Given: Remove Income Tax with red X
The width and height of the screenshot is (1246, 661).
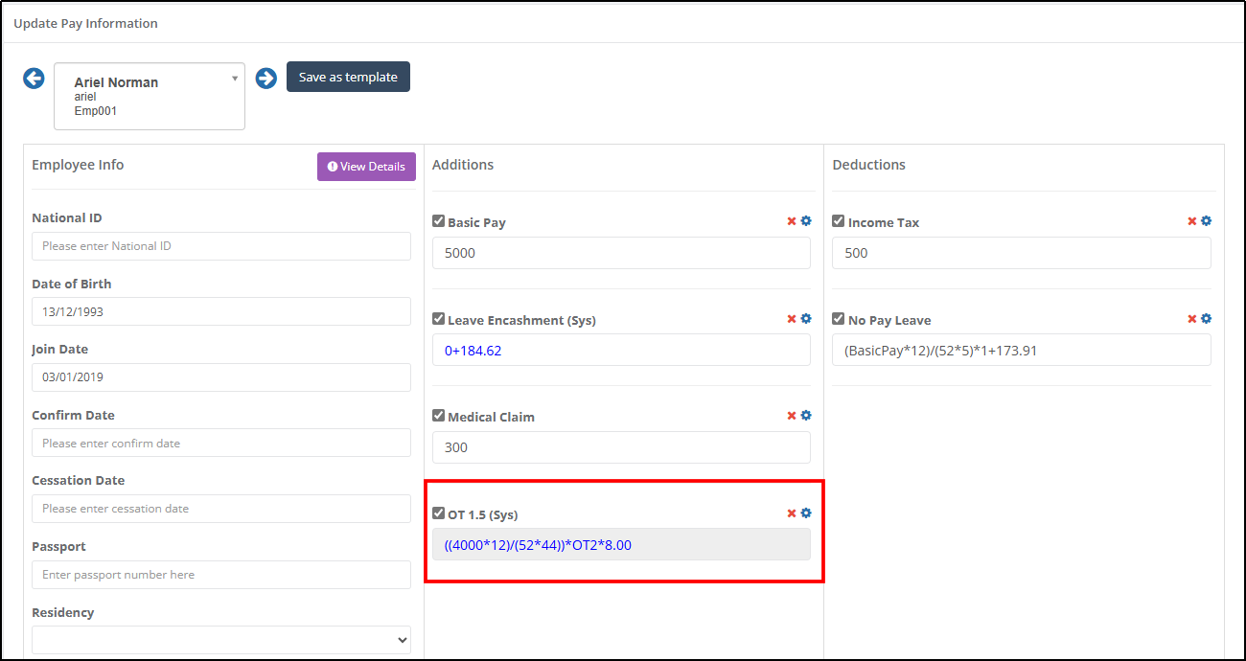Looking at the screenshot, I should pyautogui.click(x=1192, y=221).
